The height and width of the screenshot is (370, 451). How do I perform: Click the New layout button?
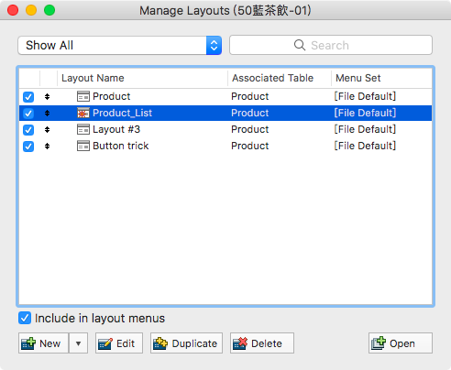click(43, 343)
